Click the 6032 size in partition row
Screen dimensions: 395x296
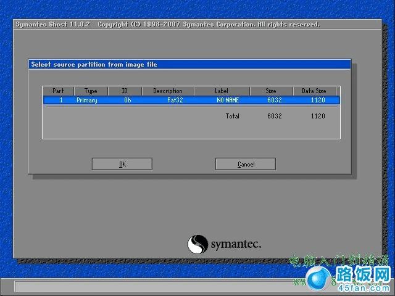coord(275,100)
